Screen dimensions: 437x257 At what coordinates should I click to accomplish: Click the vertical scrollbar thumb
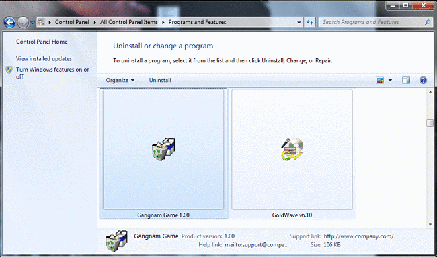point(430,123)
